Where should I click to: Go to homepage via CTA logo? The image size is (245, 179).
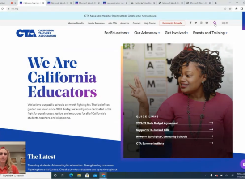tap(36, 33)
